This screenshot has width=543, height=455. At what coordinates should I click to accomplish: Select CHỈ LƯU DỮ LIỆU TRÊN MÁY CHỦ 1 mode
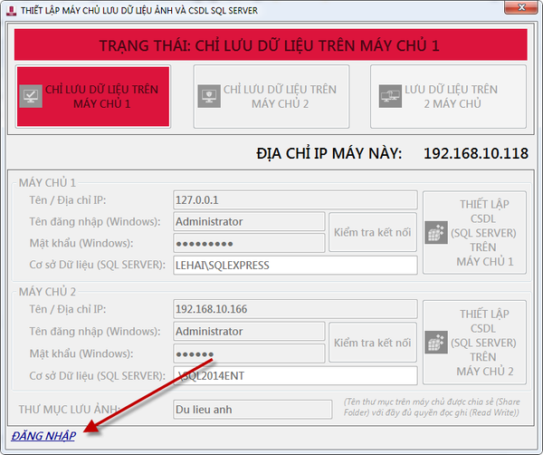tap(93, 96)
